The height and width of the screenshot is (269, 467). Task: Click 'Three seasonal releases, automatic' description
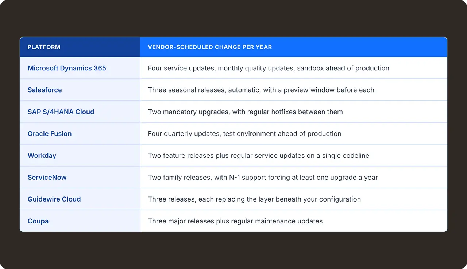tap(205, 90)
